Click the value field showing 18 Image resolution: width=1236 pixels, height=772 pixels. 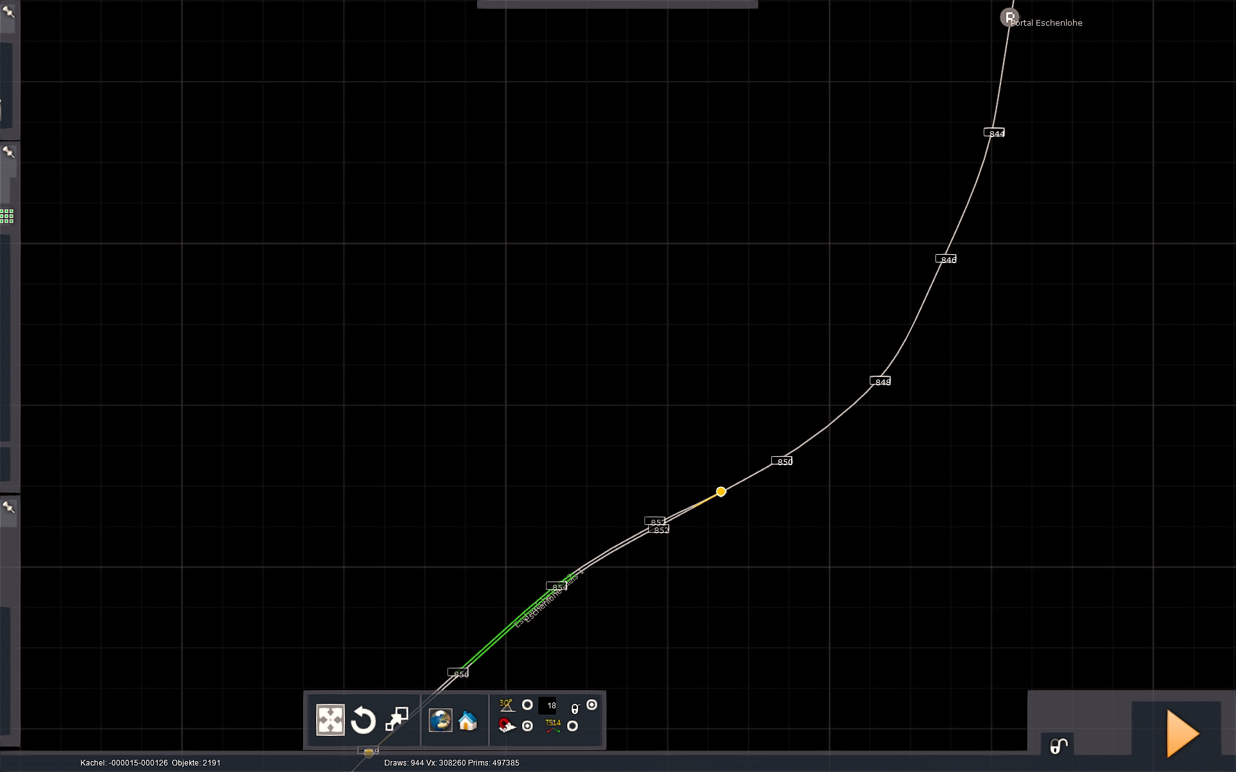click(548, 706)
